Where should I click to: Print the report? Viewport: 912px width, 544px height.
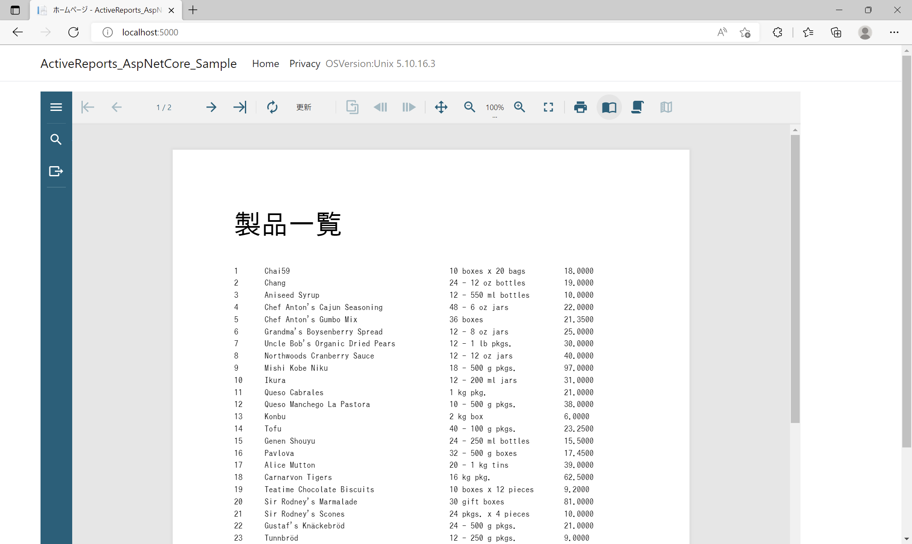click(581, 107)
